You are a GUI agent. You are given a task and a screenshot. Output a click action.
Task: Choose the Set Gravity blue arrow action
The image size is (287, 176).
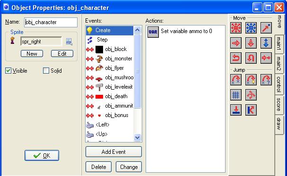tap(266, 43)
